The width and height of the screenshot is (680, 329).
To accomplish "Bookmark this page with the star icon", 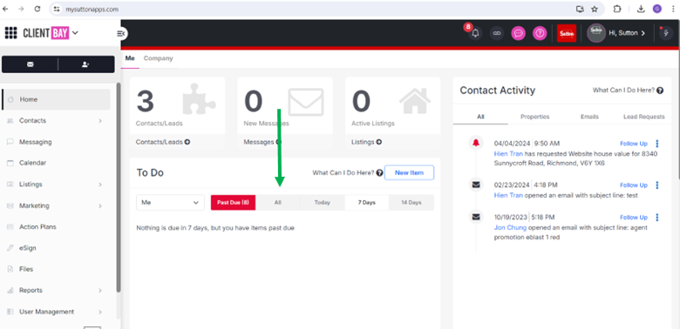I will 595,9.
